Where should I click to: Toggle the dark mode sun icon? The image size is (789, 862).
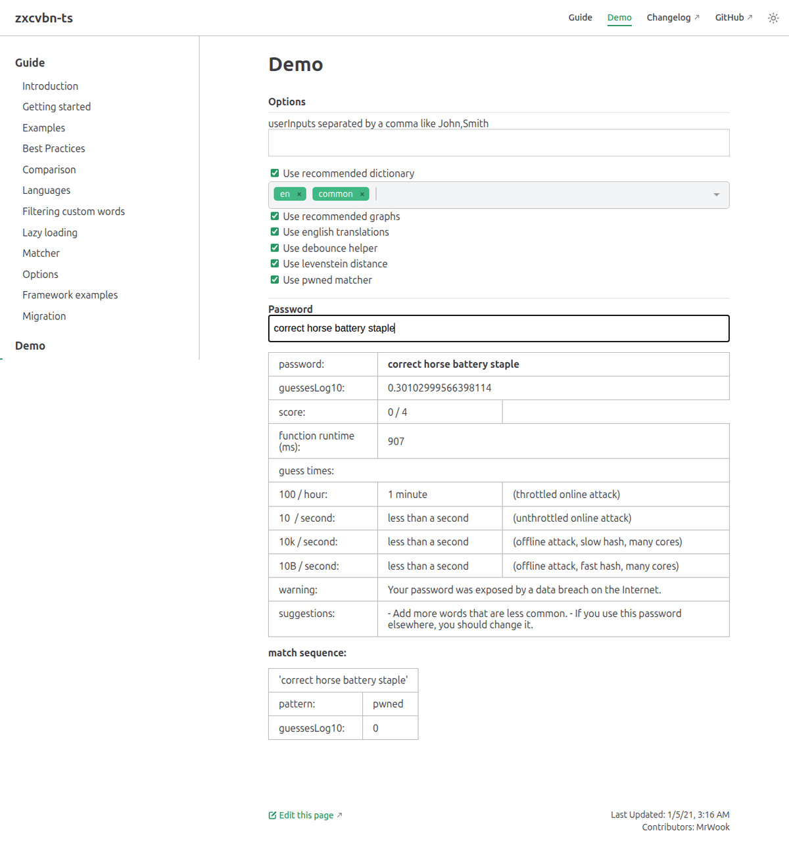[773, 18]
